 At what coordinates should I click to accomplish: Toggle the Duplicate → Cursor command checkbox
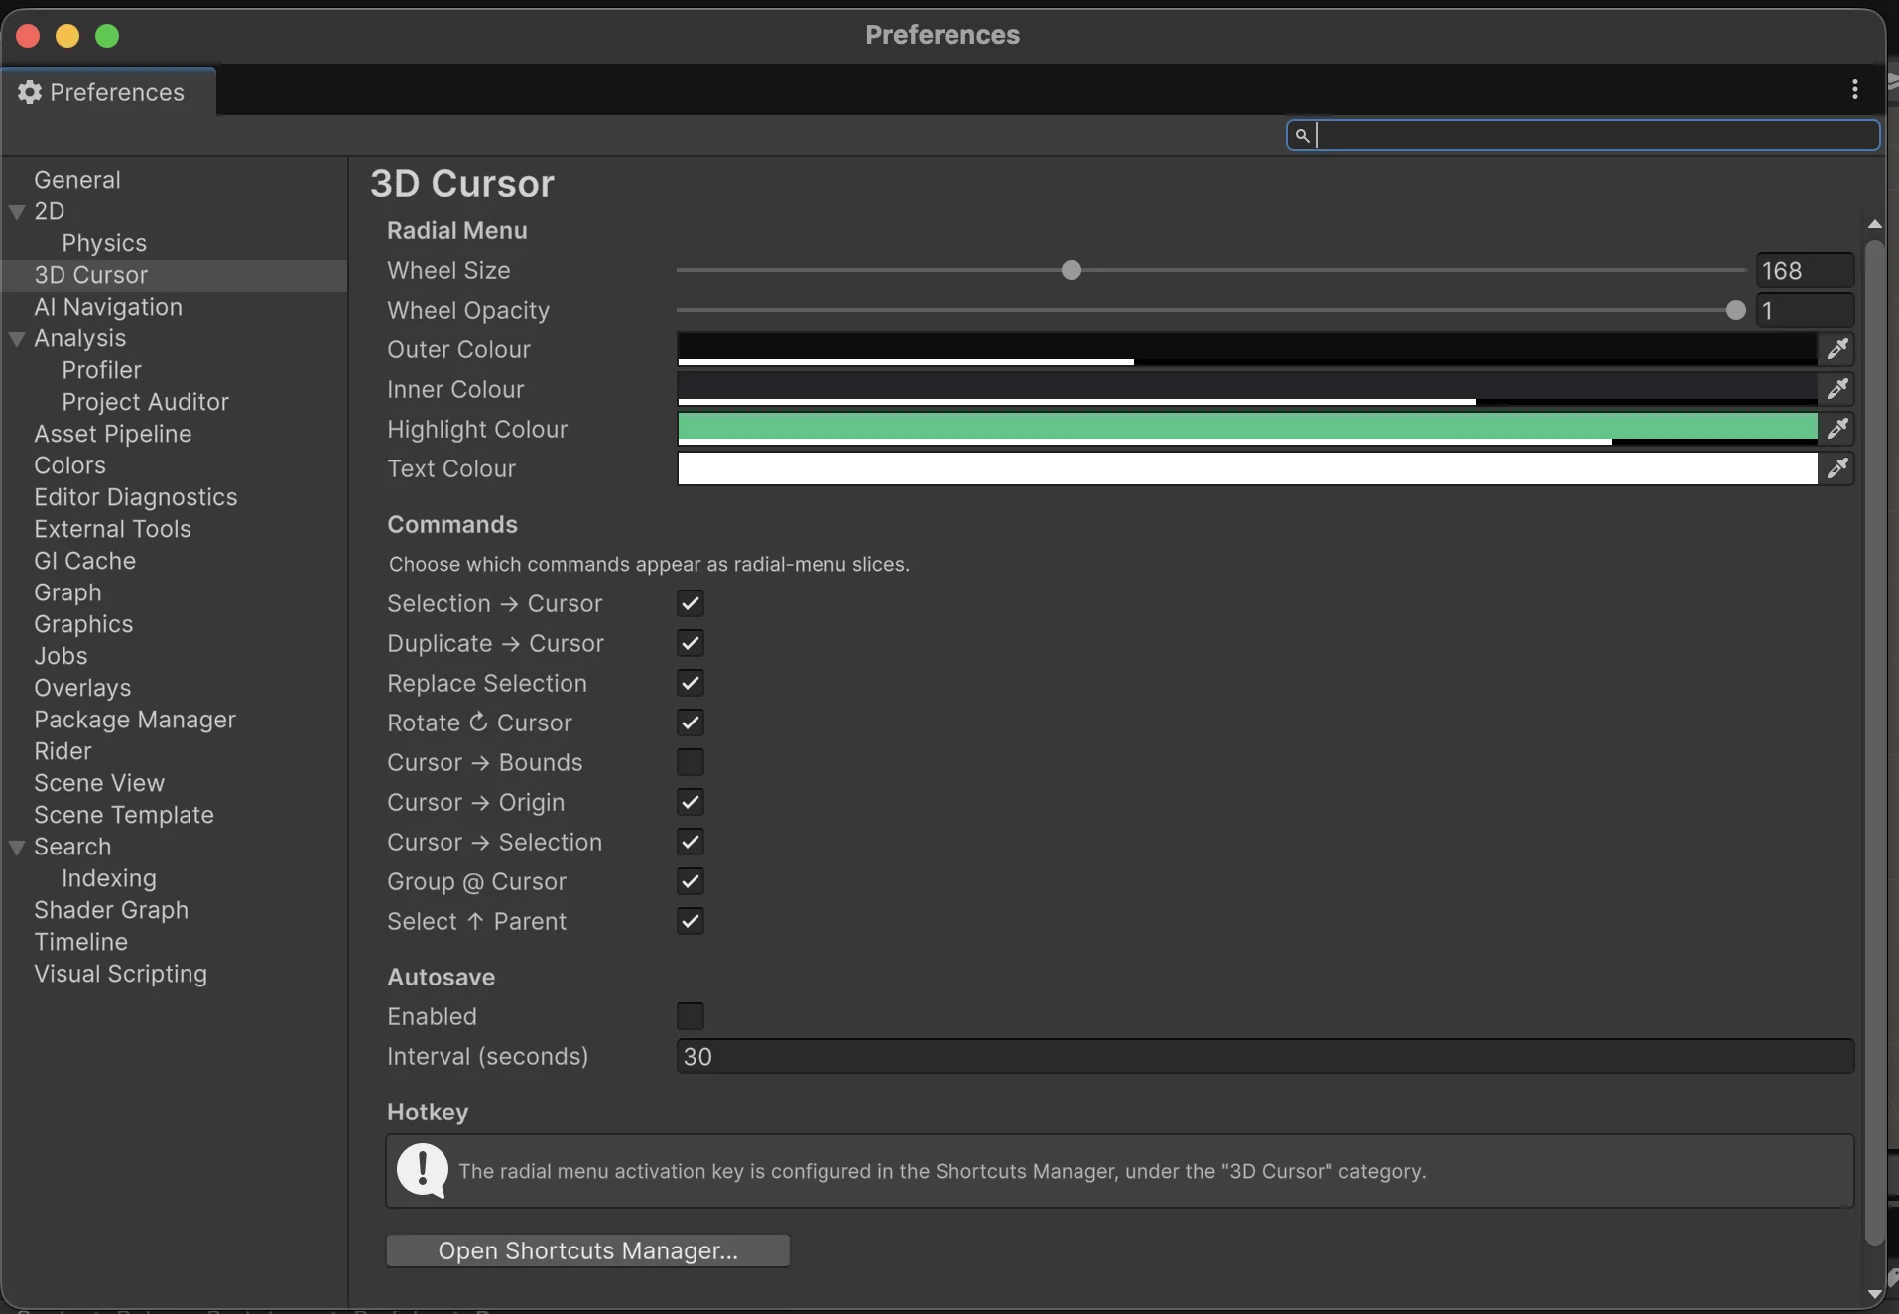pos(691,643)
